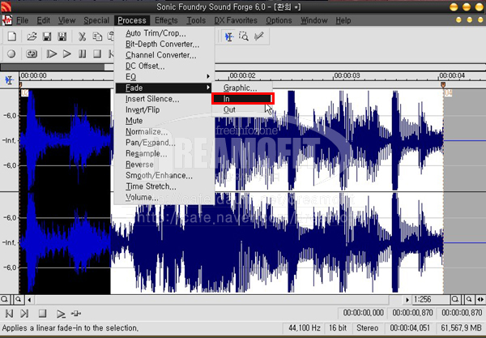
Task: Click the Pause button in transport toolbar
Action: (82, 54)
